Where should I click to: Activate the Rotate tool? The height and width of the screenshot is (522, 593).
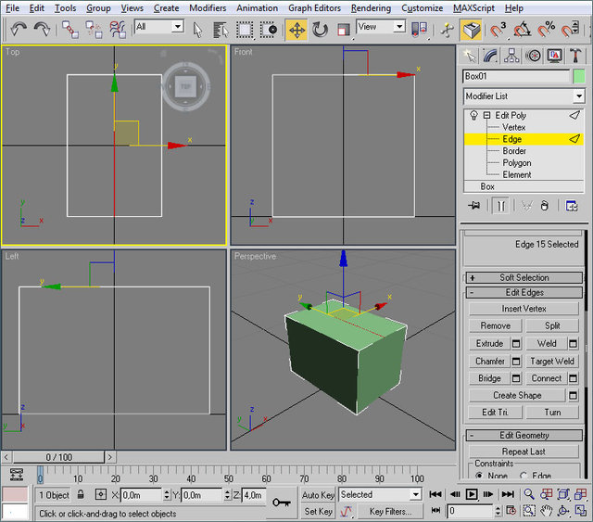coord(320,30)
